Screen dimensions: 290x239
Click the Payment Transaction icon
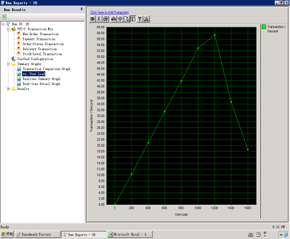pyautogui.click(x=19, y=39)
